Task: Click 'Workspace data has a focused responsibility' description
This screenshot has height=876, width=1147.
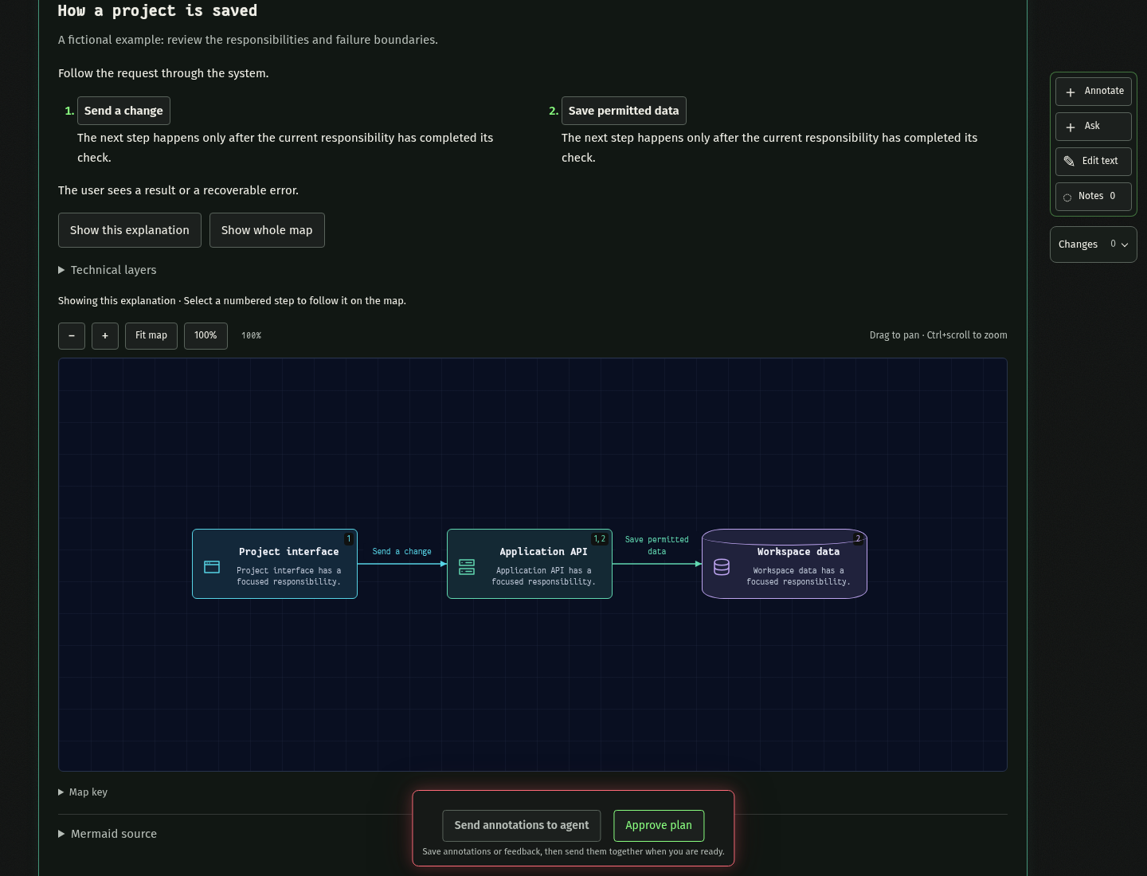Action: tap(799, 577)
